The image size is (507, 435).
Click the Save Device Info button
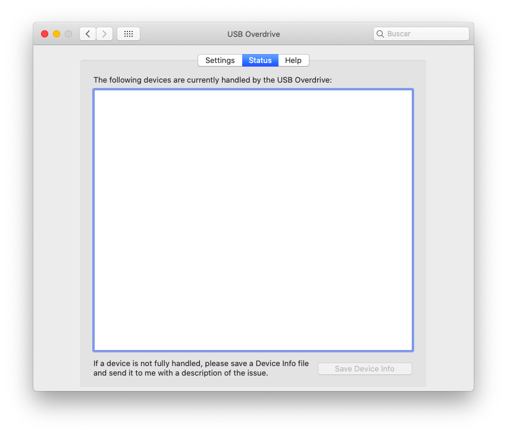point(365,369)
